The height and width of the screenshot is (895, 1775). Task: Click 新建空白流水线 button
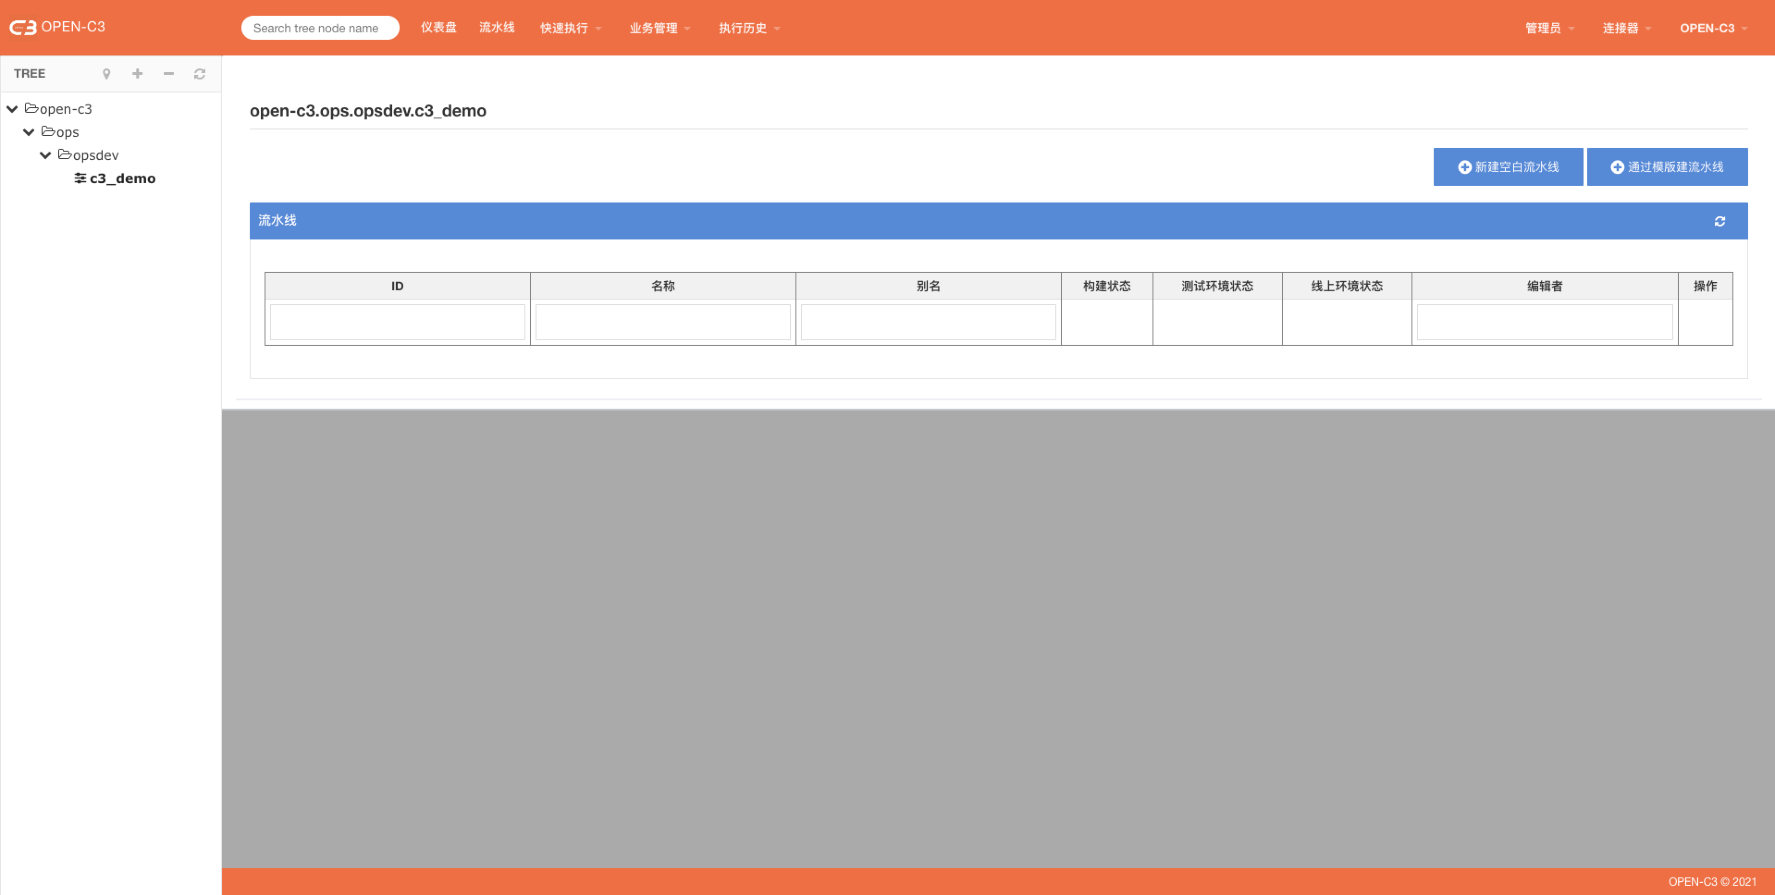[1508, 166]
